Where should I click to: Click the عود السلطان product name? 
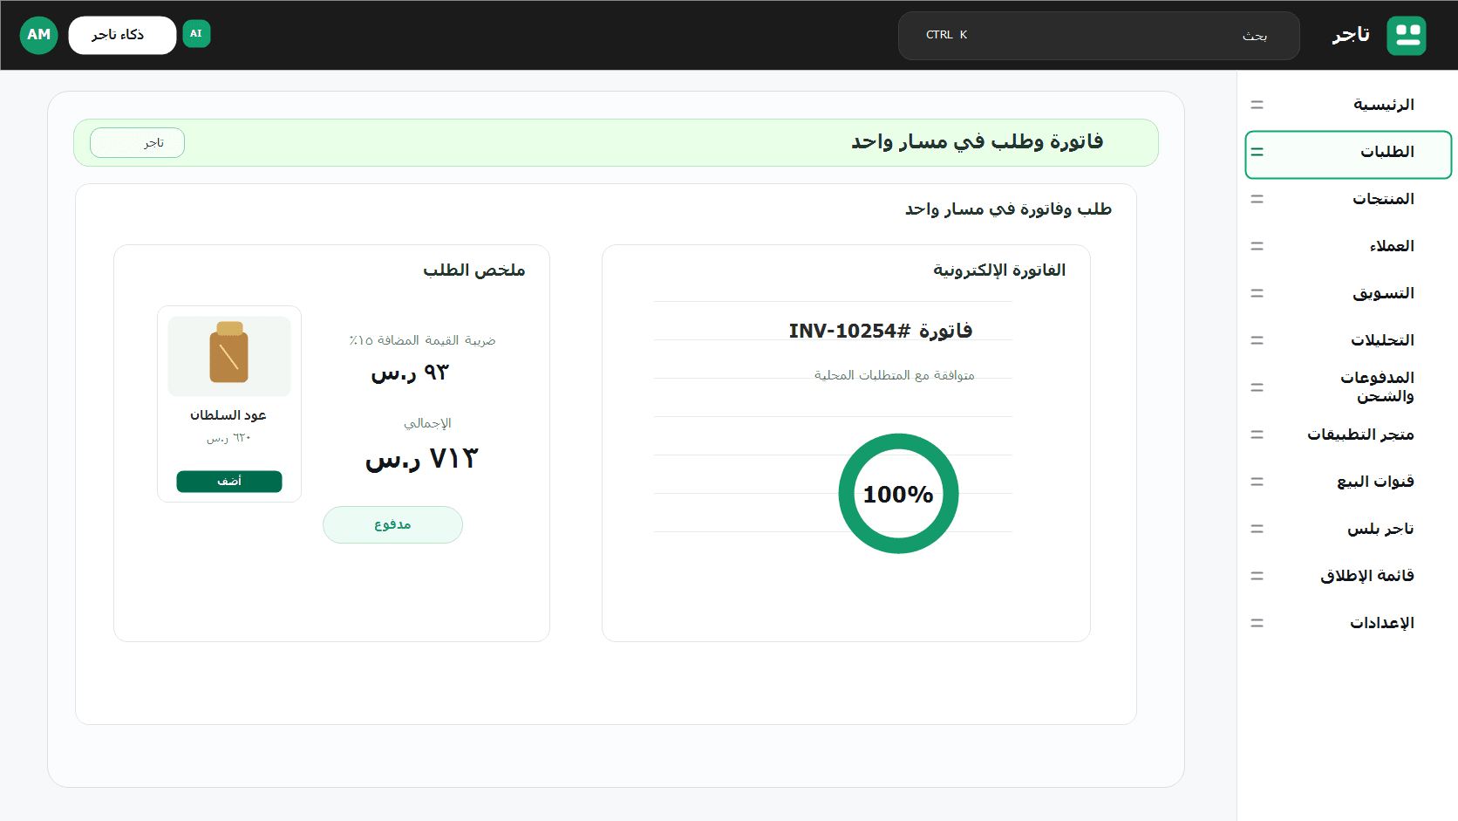(x=228, y=415)
